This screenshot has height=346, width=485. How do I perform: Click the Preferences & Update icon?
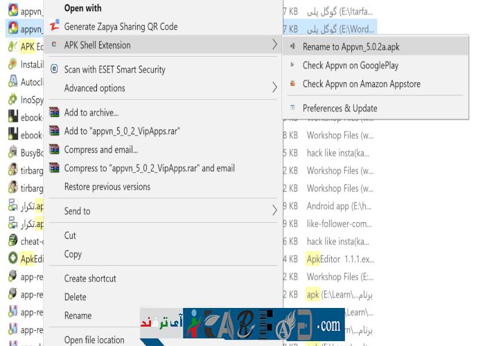point(293,108)
